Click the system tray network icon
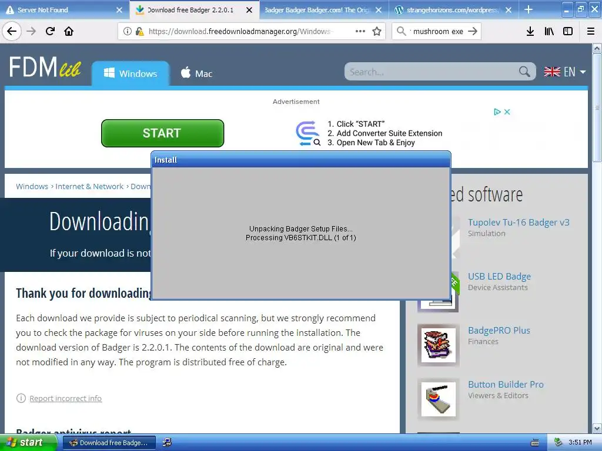Viewport: 602px width, 451px height. click(558, 443)
